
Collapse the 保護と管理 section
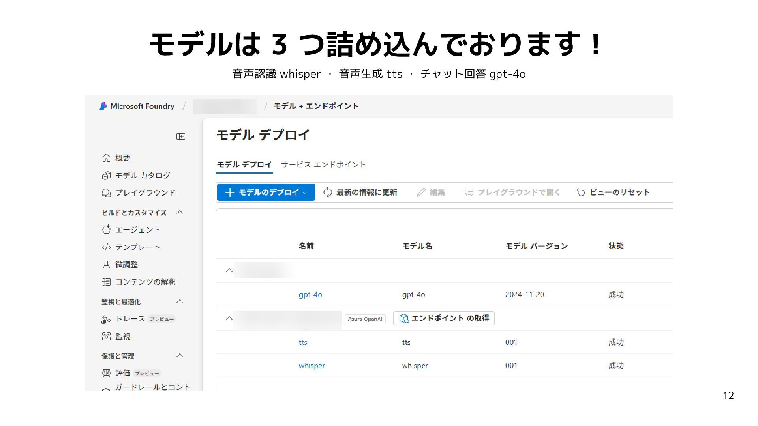click(180, 355)
